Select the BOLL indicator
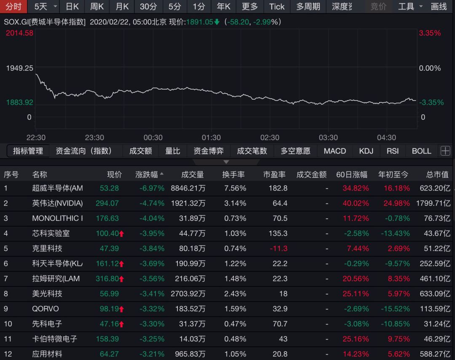 pyautogui.click(x=422, y=151)
